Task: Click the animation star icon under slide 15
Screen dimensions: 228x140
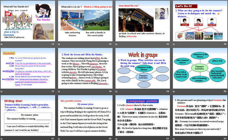Action: (116, 44)
